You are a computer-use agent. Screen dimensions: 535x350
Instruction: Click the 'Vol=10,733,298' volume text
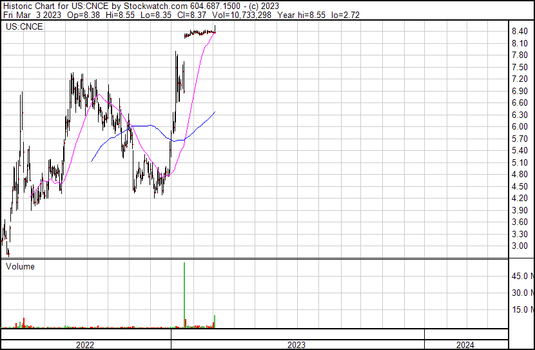point(242,15)
